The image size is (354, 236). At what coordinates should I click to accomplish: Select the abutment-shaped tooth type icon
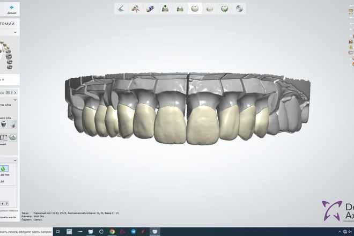click(x=4, y=124)
